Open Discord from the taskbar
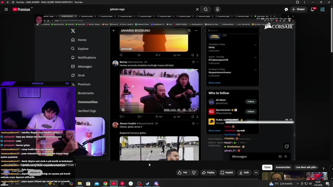Image resolution: width=333 pixels, height=187 pixels. coord(156,184)
